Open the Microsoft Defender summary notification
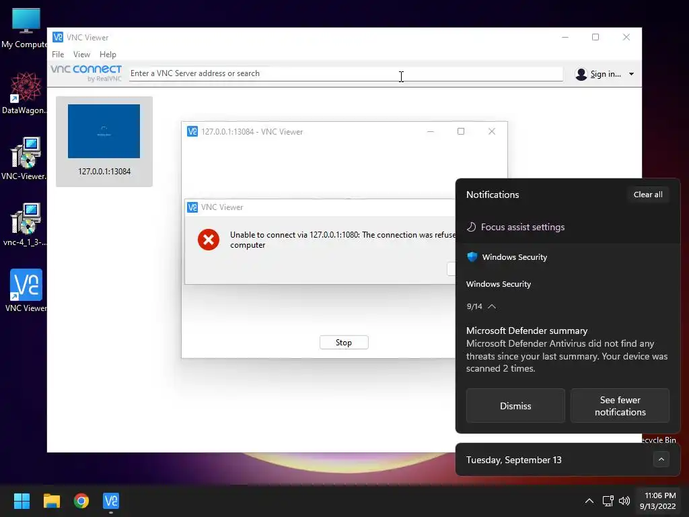 click(567, 349)
